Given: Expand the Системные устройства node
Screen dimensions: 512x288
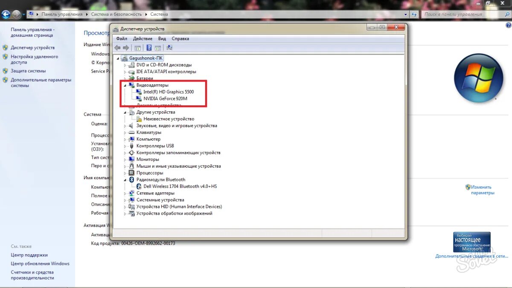Looking at the screenshot, I should pyautogui.click(x=125, y=200).
